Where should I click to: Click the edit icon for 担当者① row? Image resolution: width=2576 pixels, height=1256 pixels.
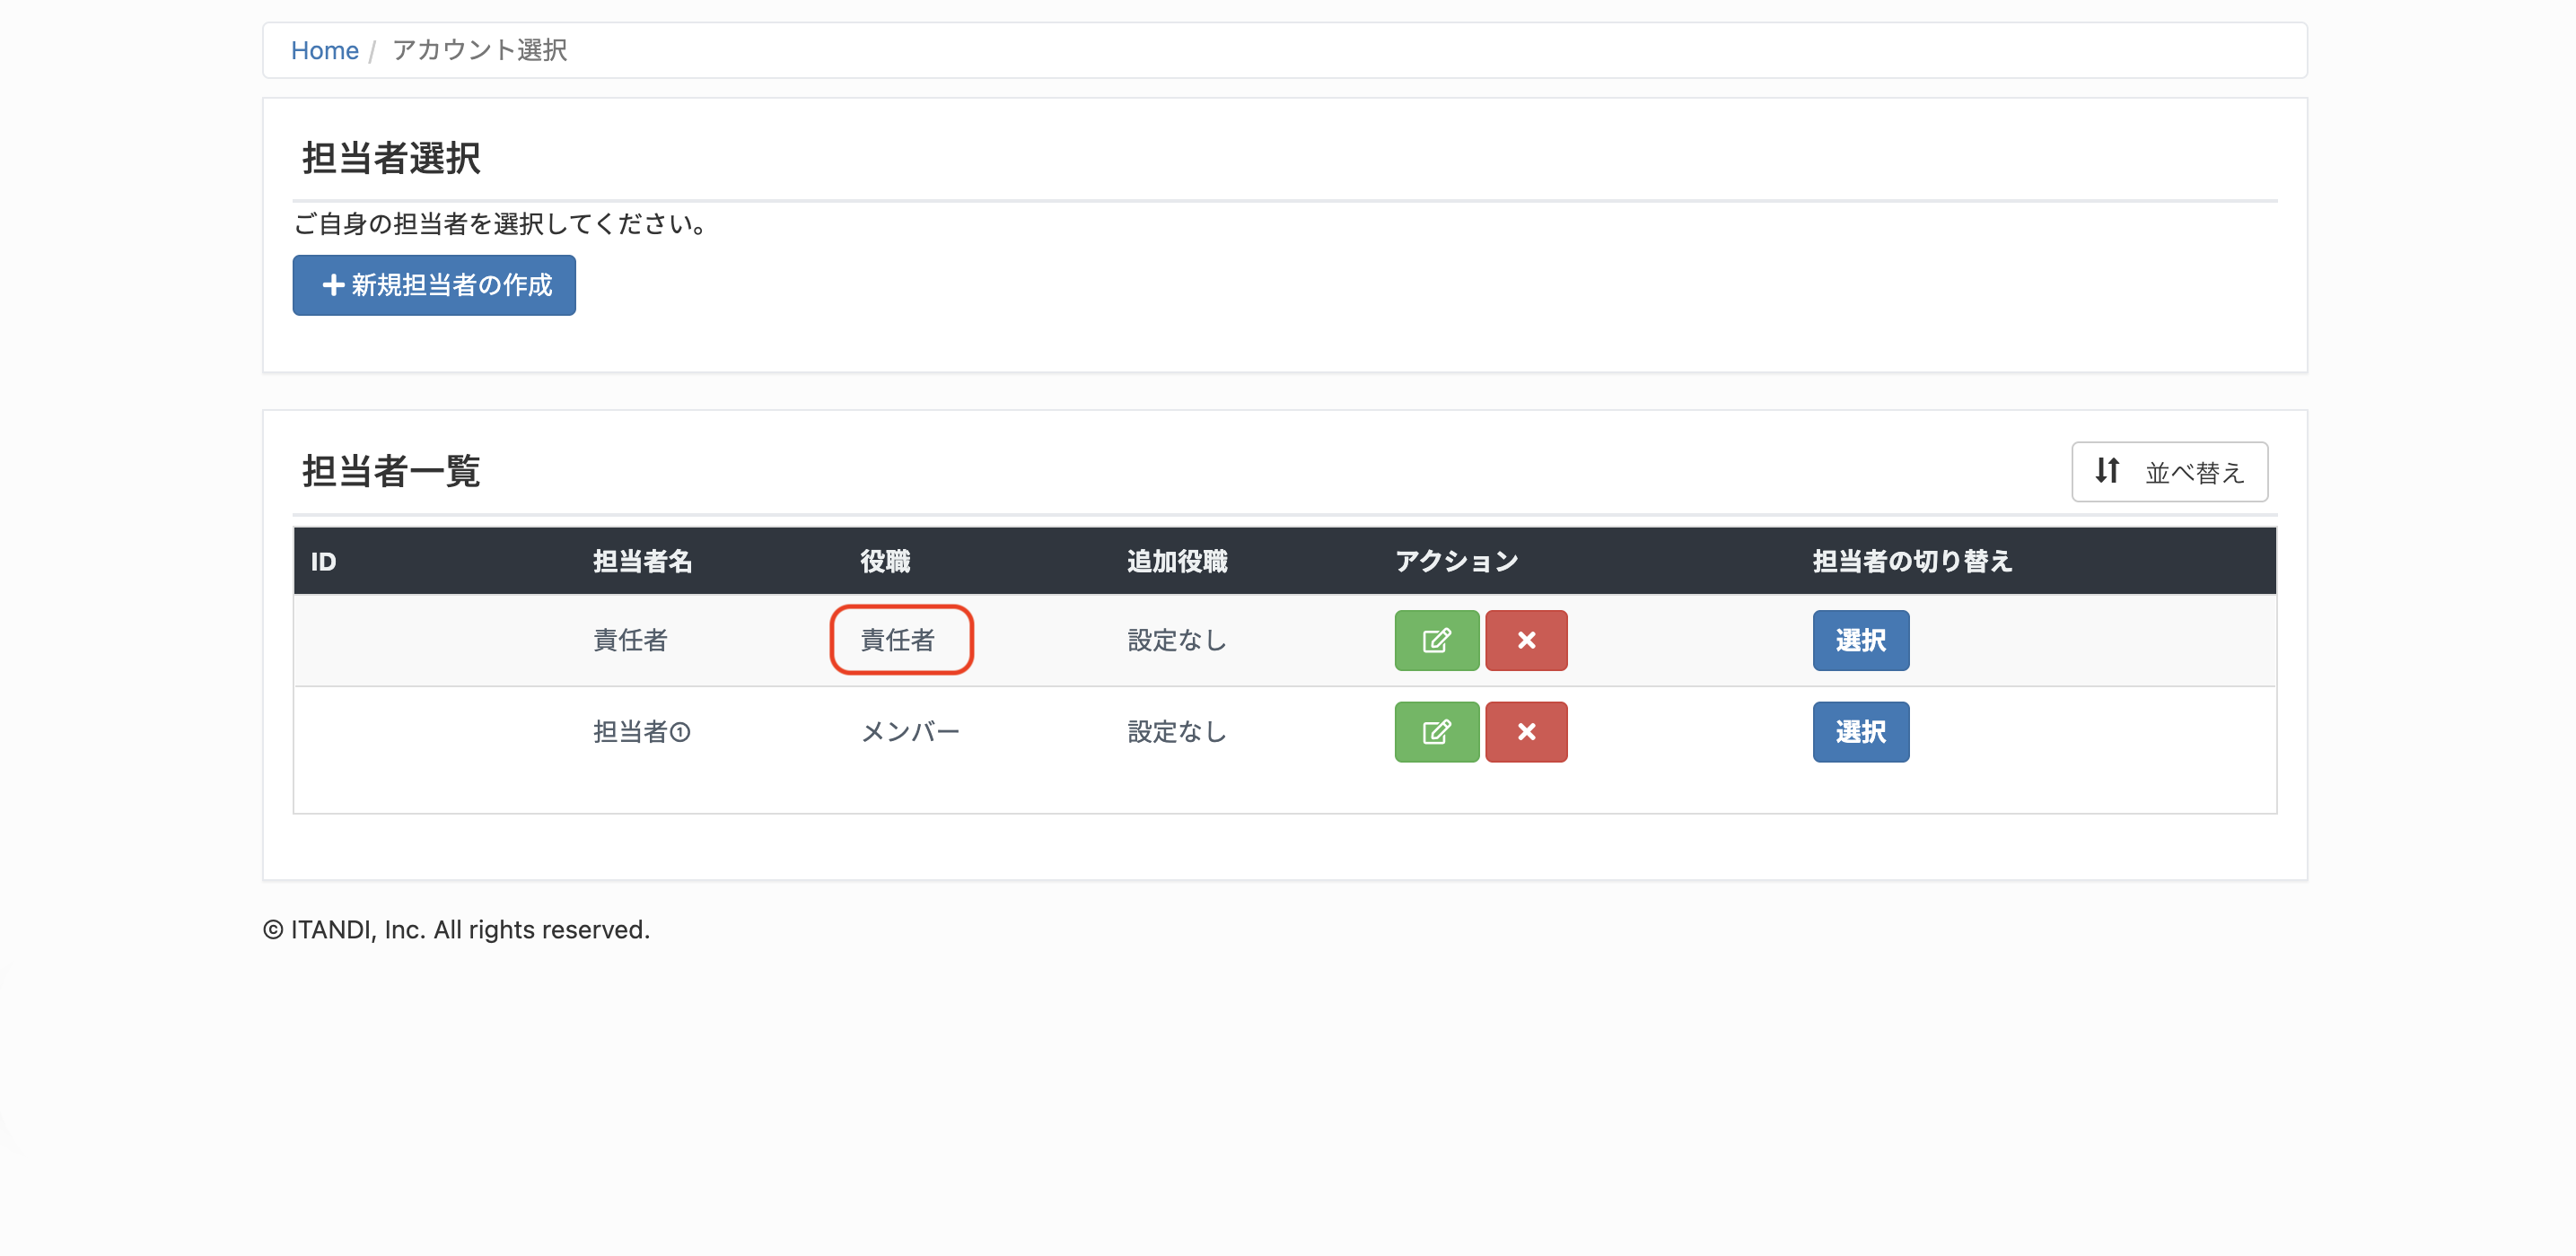point(1436,732)
